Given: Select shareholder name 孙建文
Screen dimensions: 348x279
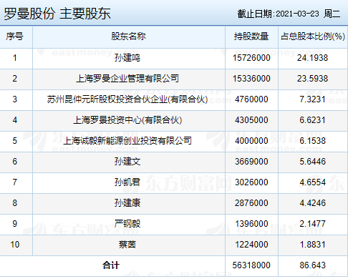Looking at the screenshot, I should [x=127, y=162].
